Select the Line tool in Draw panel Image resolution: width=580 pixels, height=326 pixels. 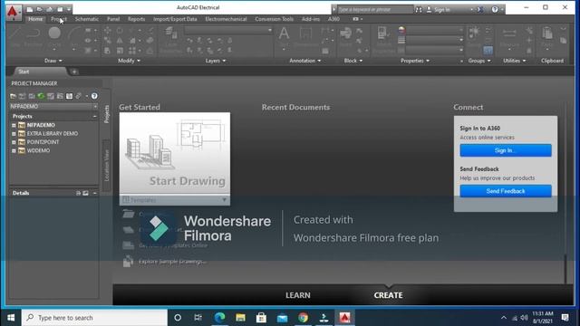click(15, 36)
